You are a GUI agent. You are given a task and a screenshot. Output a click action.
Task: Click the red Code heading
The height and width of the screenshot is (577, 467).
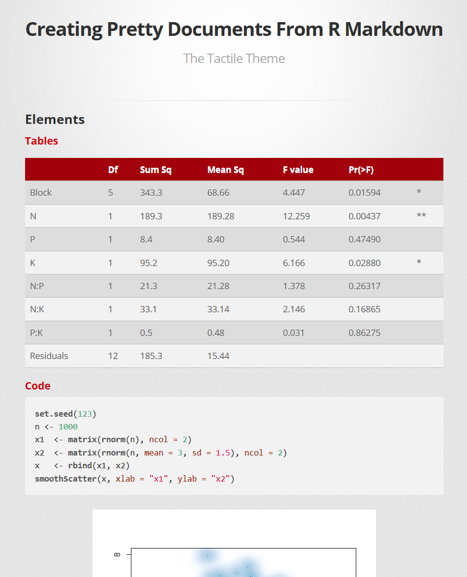pyautogui.click(x=37, y=386)
